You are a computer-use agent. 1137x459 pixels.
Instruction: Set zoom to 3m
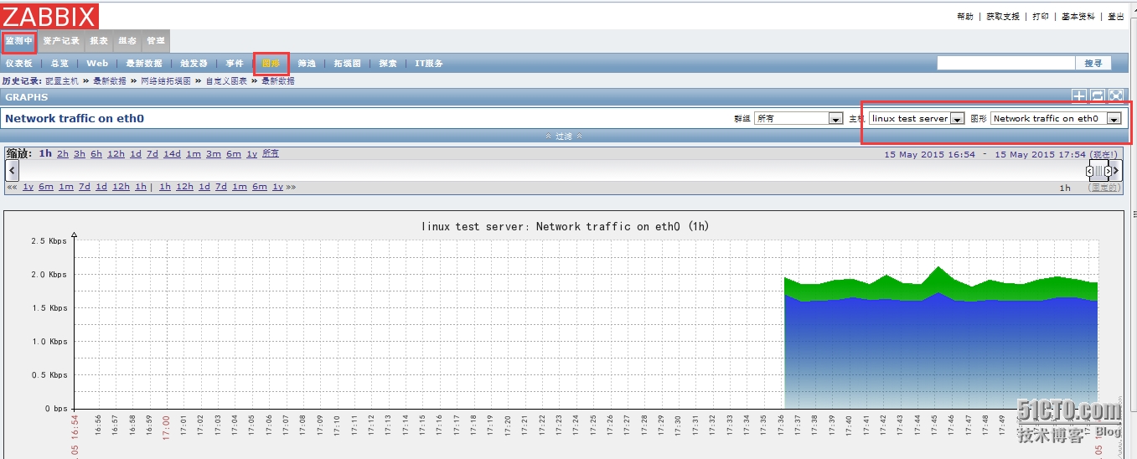214,153
